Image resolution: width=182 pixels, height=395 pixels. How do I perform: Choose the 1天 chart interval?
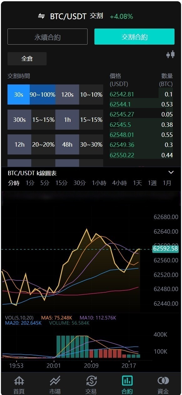click(137, 183)
